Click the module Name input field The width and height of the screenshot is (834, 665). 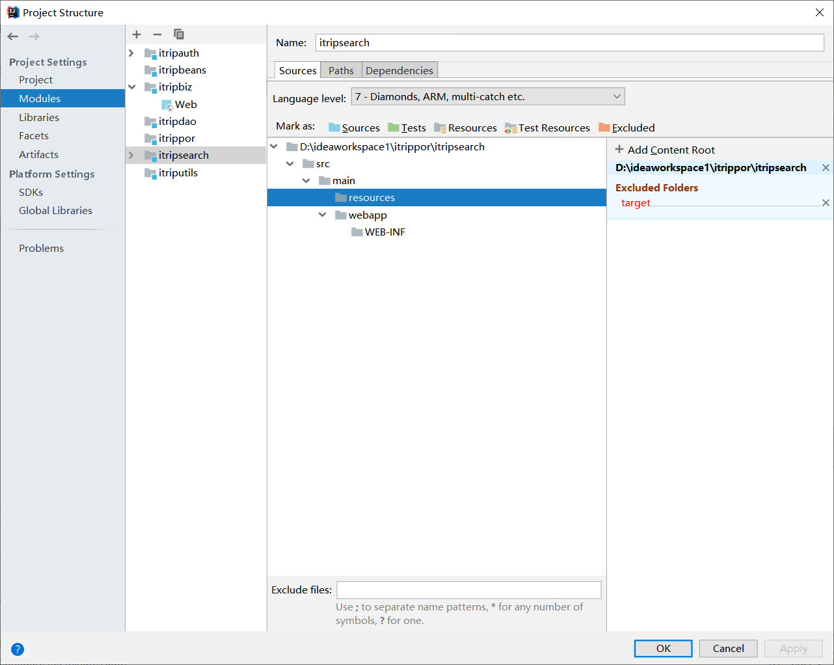coord(570,43)
